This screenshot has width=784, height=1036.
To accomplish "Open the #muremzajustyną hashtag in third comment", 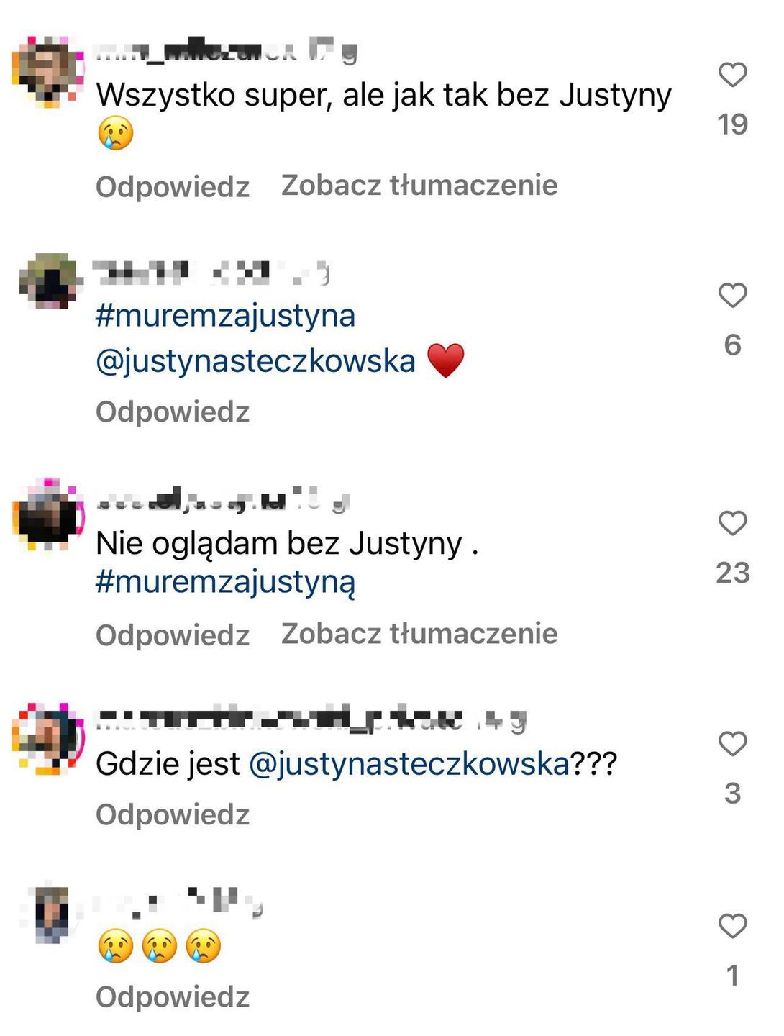I will click(x=225, y=582).
